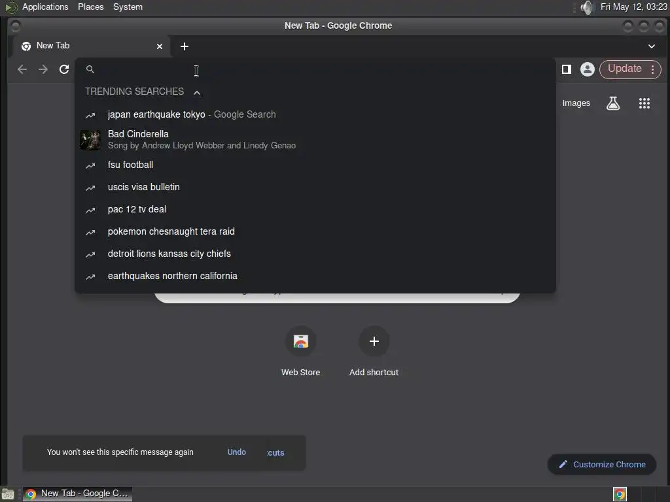
Task: Click the date and time clock
Action: [x=633, y=7]
